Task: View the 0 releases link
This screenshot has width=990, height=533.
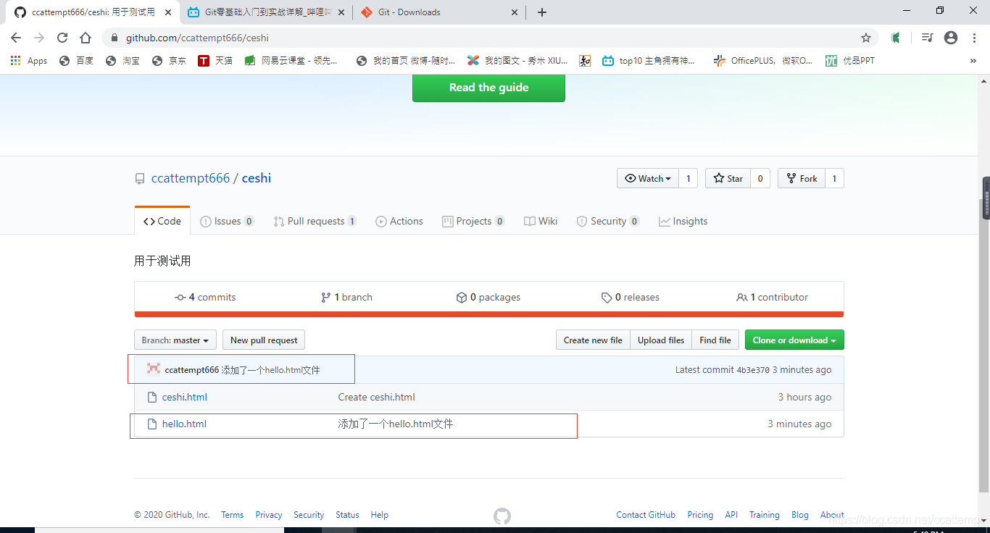Action: pyautogui.click(x=631, y=297)
